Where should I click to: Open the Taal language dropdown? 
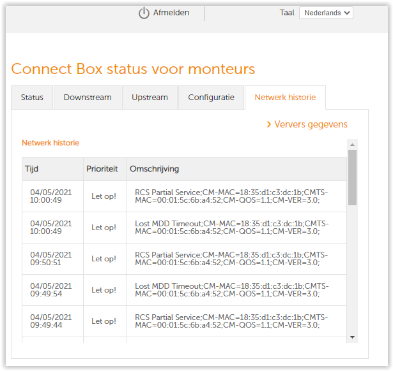click(x=326, y=13)
